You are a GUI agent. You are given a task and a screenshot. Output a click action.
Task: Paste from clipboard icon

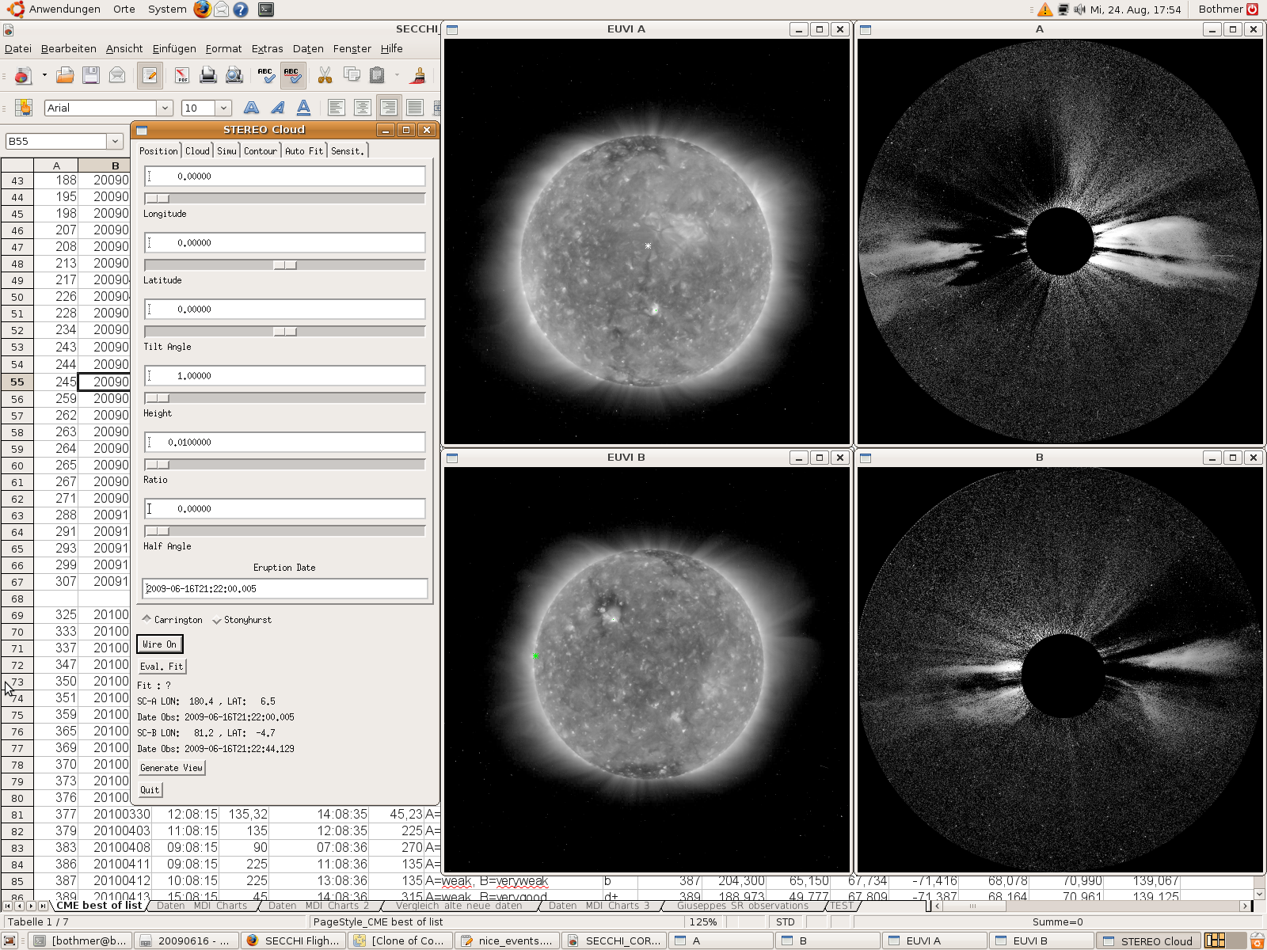[x=377, y=75]
